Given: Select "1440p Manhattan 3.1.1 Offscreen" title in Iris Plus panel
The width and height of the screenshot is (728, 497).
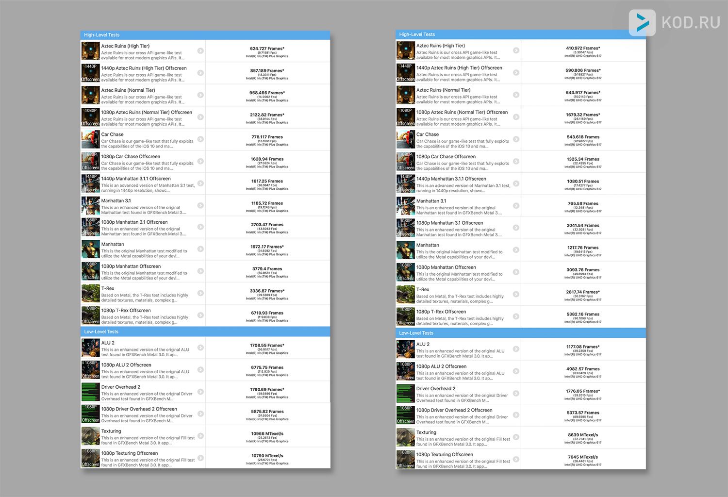Looking at the screenshot, I should [136, 179].
